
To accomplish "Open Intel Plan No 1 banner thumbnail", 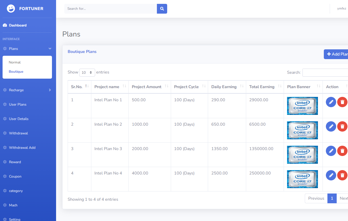I will pyautogui.click(x=302, y=106).
